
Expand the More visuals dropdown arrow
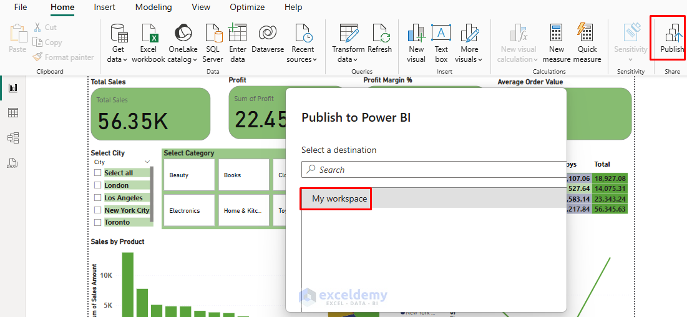click(x=480, y=60)
